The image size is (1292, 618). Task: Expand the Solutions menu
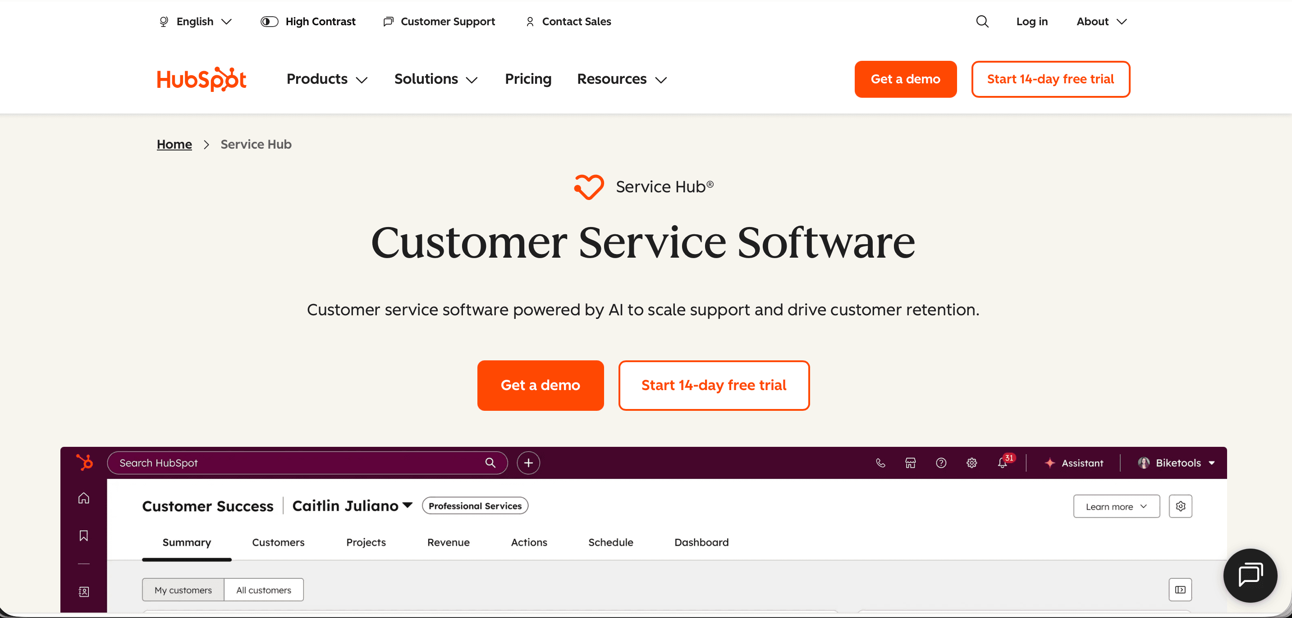click(436, 79)
